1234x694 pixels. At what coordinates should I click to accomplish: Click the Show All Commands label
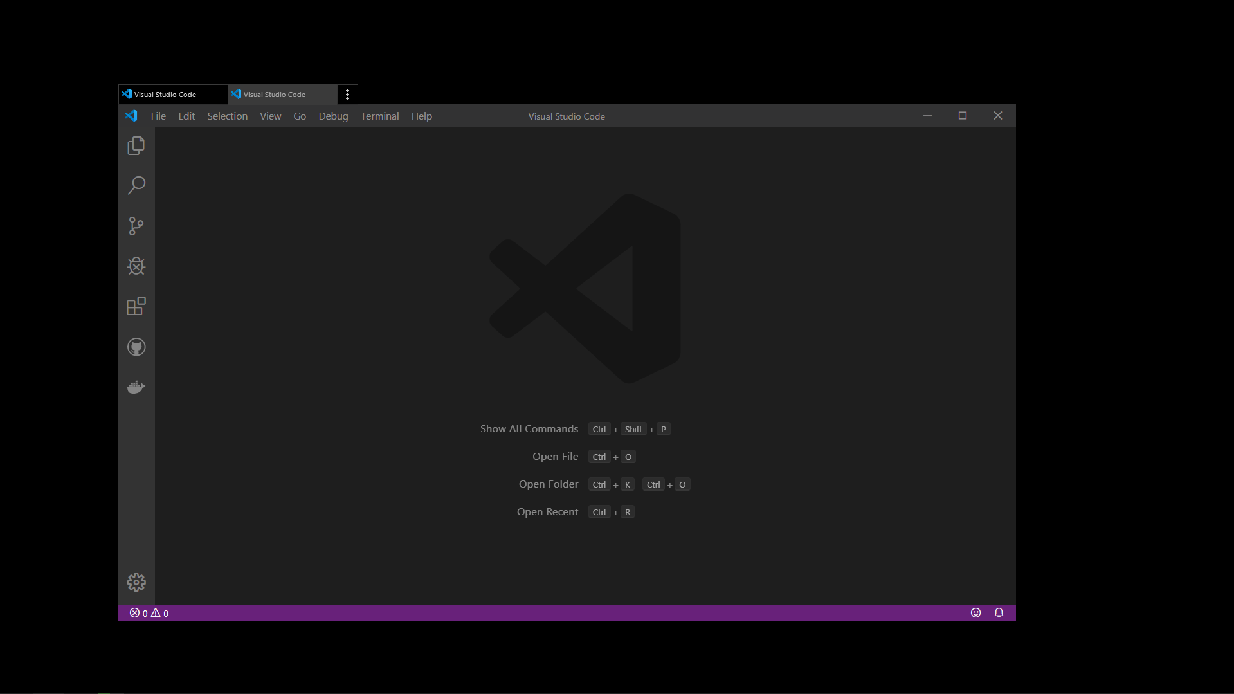[529, 429]
